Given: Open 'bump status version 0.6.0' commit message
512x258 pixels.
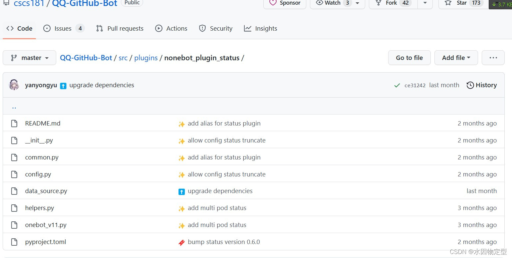Looking at the screenshot, I should tap(224, 242).
